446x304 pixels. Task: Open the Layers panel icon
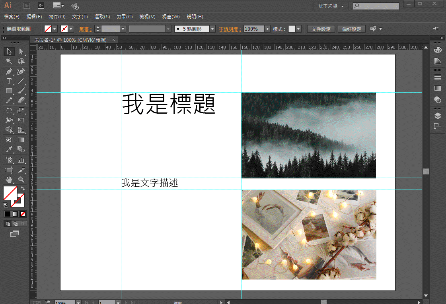point(438,116)
